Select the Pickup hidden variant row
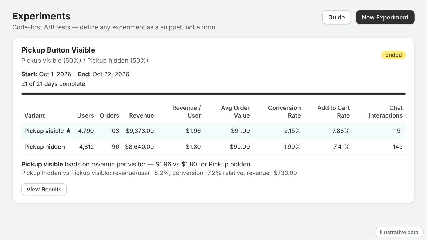The height and width of the screenshot is (240, 427). 213,147
